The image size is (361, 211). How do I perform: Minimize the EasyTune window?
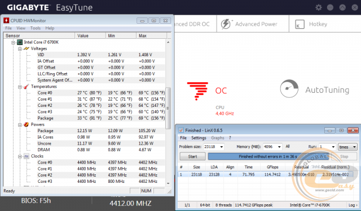[330, 7]
